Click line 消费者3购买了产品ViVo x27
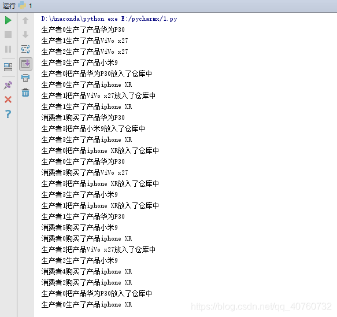Image resolution: width=337 pixels, height=317 pixels. tap(84, 172)
